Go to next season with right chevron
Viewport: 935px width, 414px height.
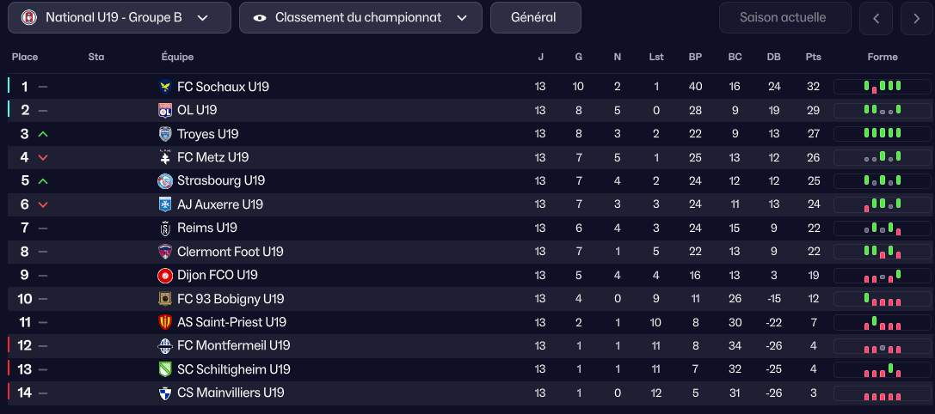pyautogui.click(x=916, y=18)
